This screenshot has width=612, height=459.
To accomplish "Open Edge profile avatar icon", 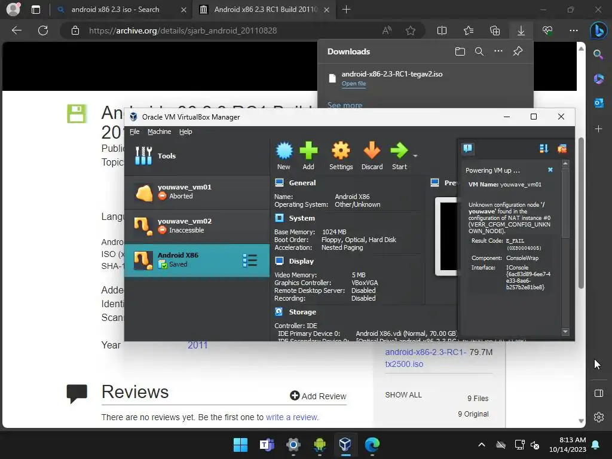I will (13, 9).
